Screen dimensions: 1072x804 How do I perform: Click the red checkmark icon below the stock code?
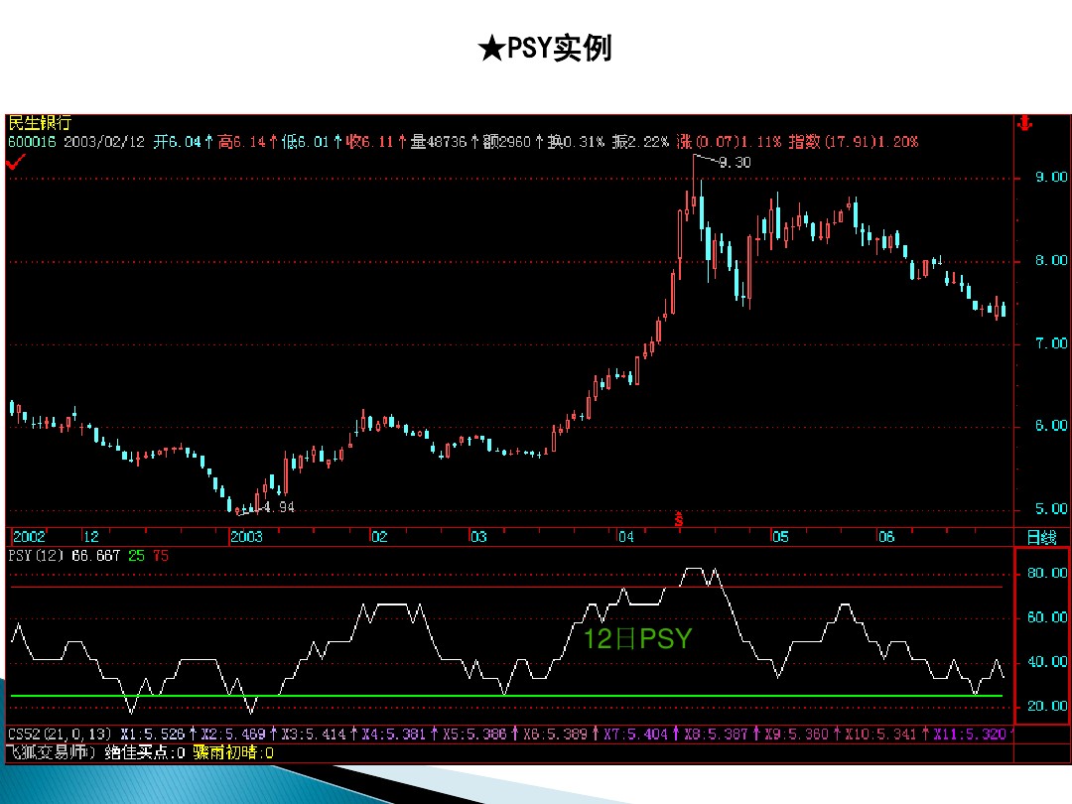[16, 159]
